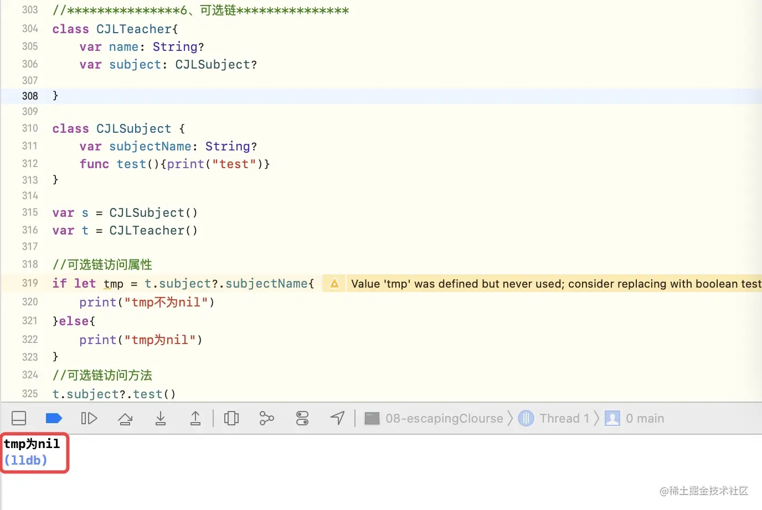Click the Thread 1 icon
This screenshot has height=510, width=762.
click(526, 418)
